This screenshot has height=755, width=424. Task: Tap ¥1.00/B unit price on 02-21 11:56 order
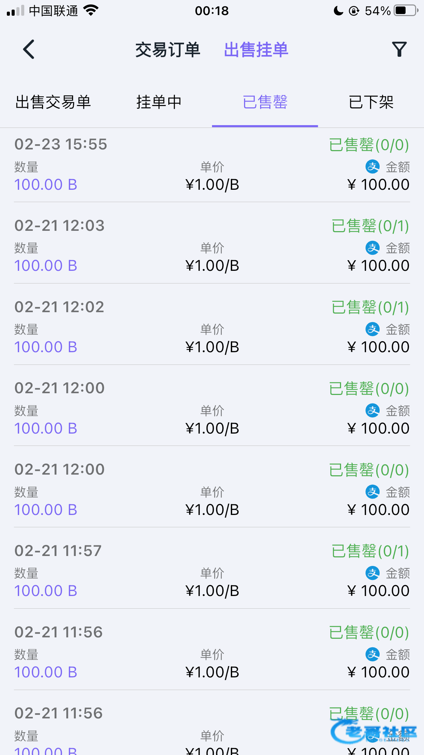coord(212,672)
